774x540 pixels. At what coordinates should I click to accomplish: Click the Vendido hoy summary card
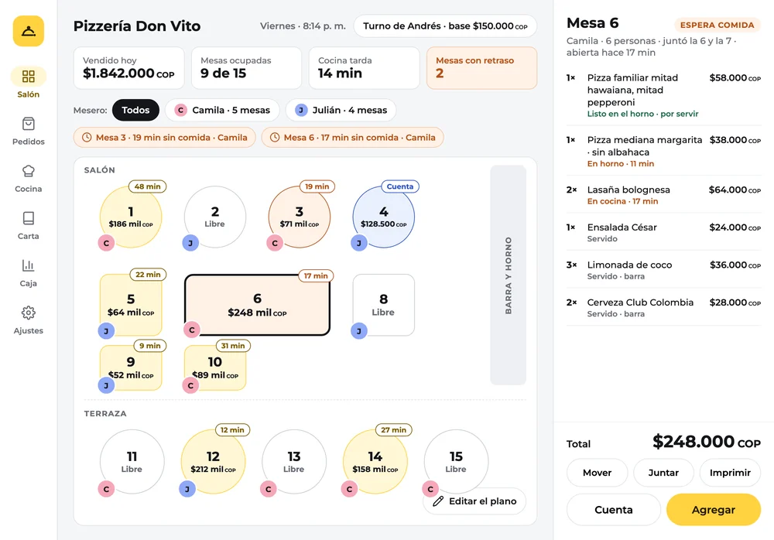pyautogui.click(x=128, y=68)
